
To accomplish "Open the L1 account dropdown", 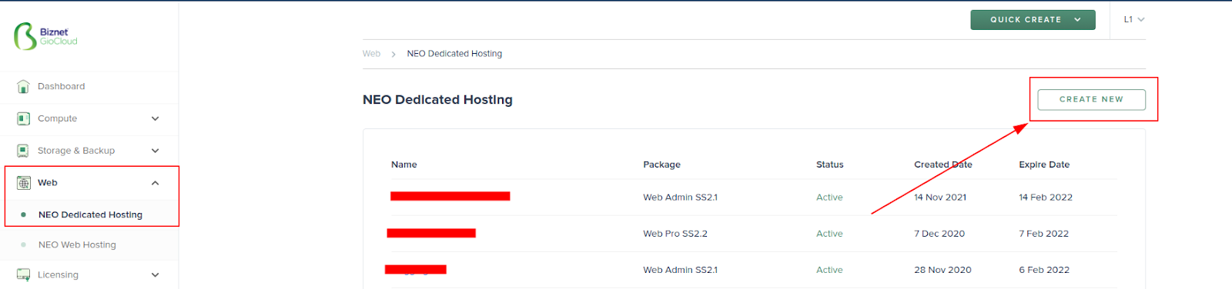I will (x=1133, y=19).
